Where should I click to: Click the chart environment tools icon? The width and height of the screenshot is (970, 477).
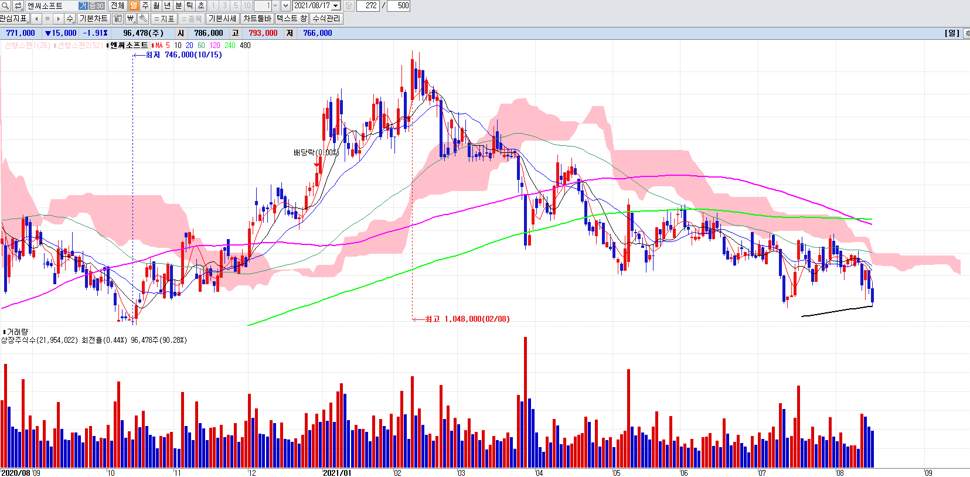(118, 19)
